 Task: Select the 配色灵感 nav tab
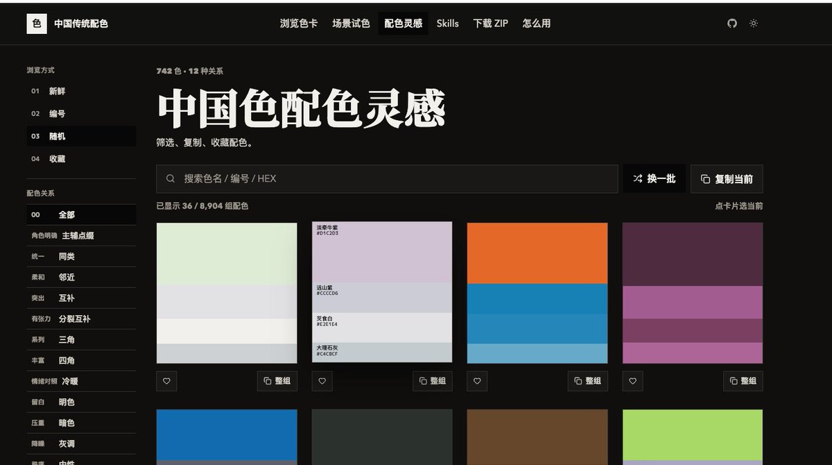pyautogui.click(x=404, y=24)
